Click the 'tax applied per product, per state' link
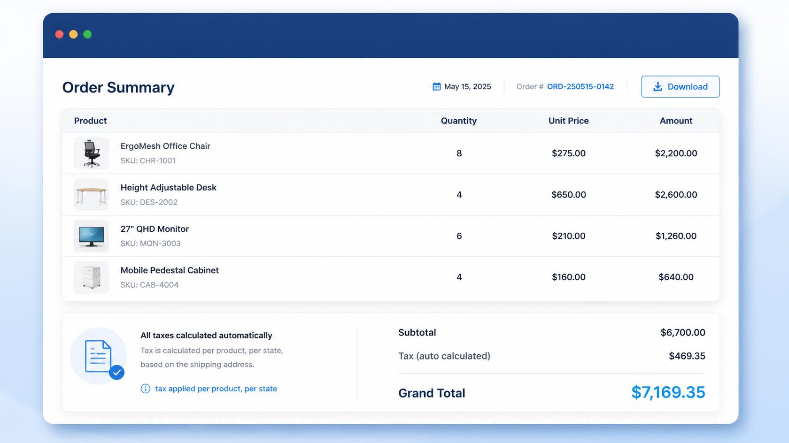This screenshot has height=443, width=789. (x=216, y=389)
